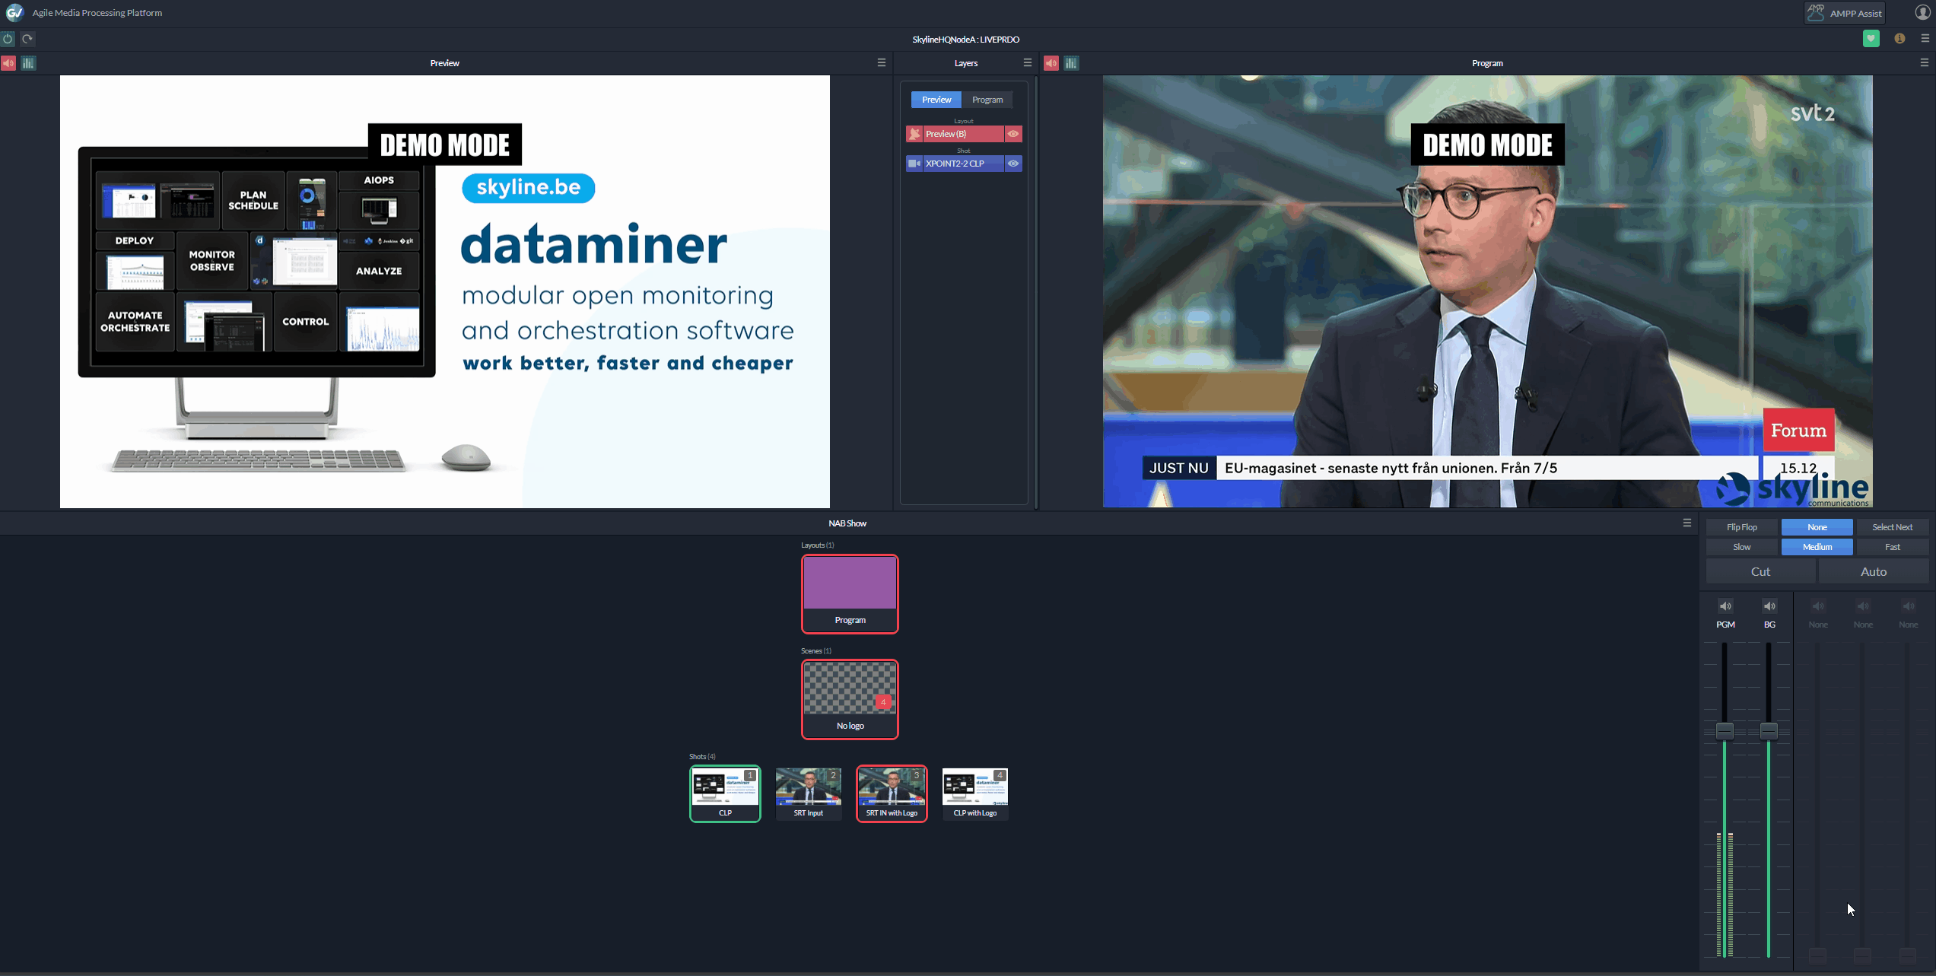Open the top-right hamburger menu beside info icon
This screenshot has width=1936, height=976.
coord(1925,39)
